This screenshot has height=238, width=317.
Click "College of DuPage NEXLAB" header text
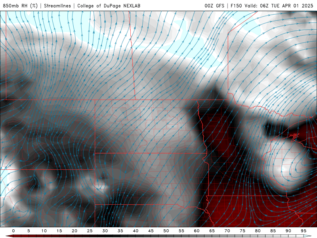(x=109, y=6)
